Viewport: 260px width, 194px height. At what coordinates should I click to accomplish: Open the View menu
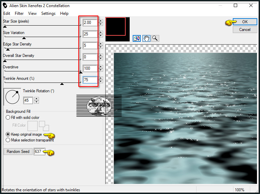[x=32, y=13]
